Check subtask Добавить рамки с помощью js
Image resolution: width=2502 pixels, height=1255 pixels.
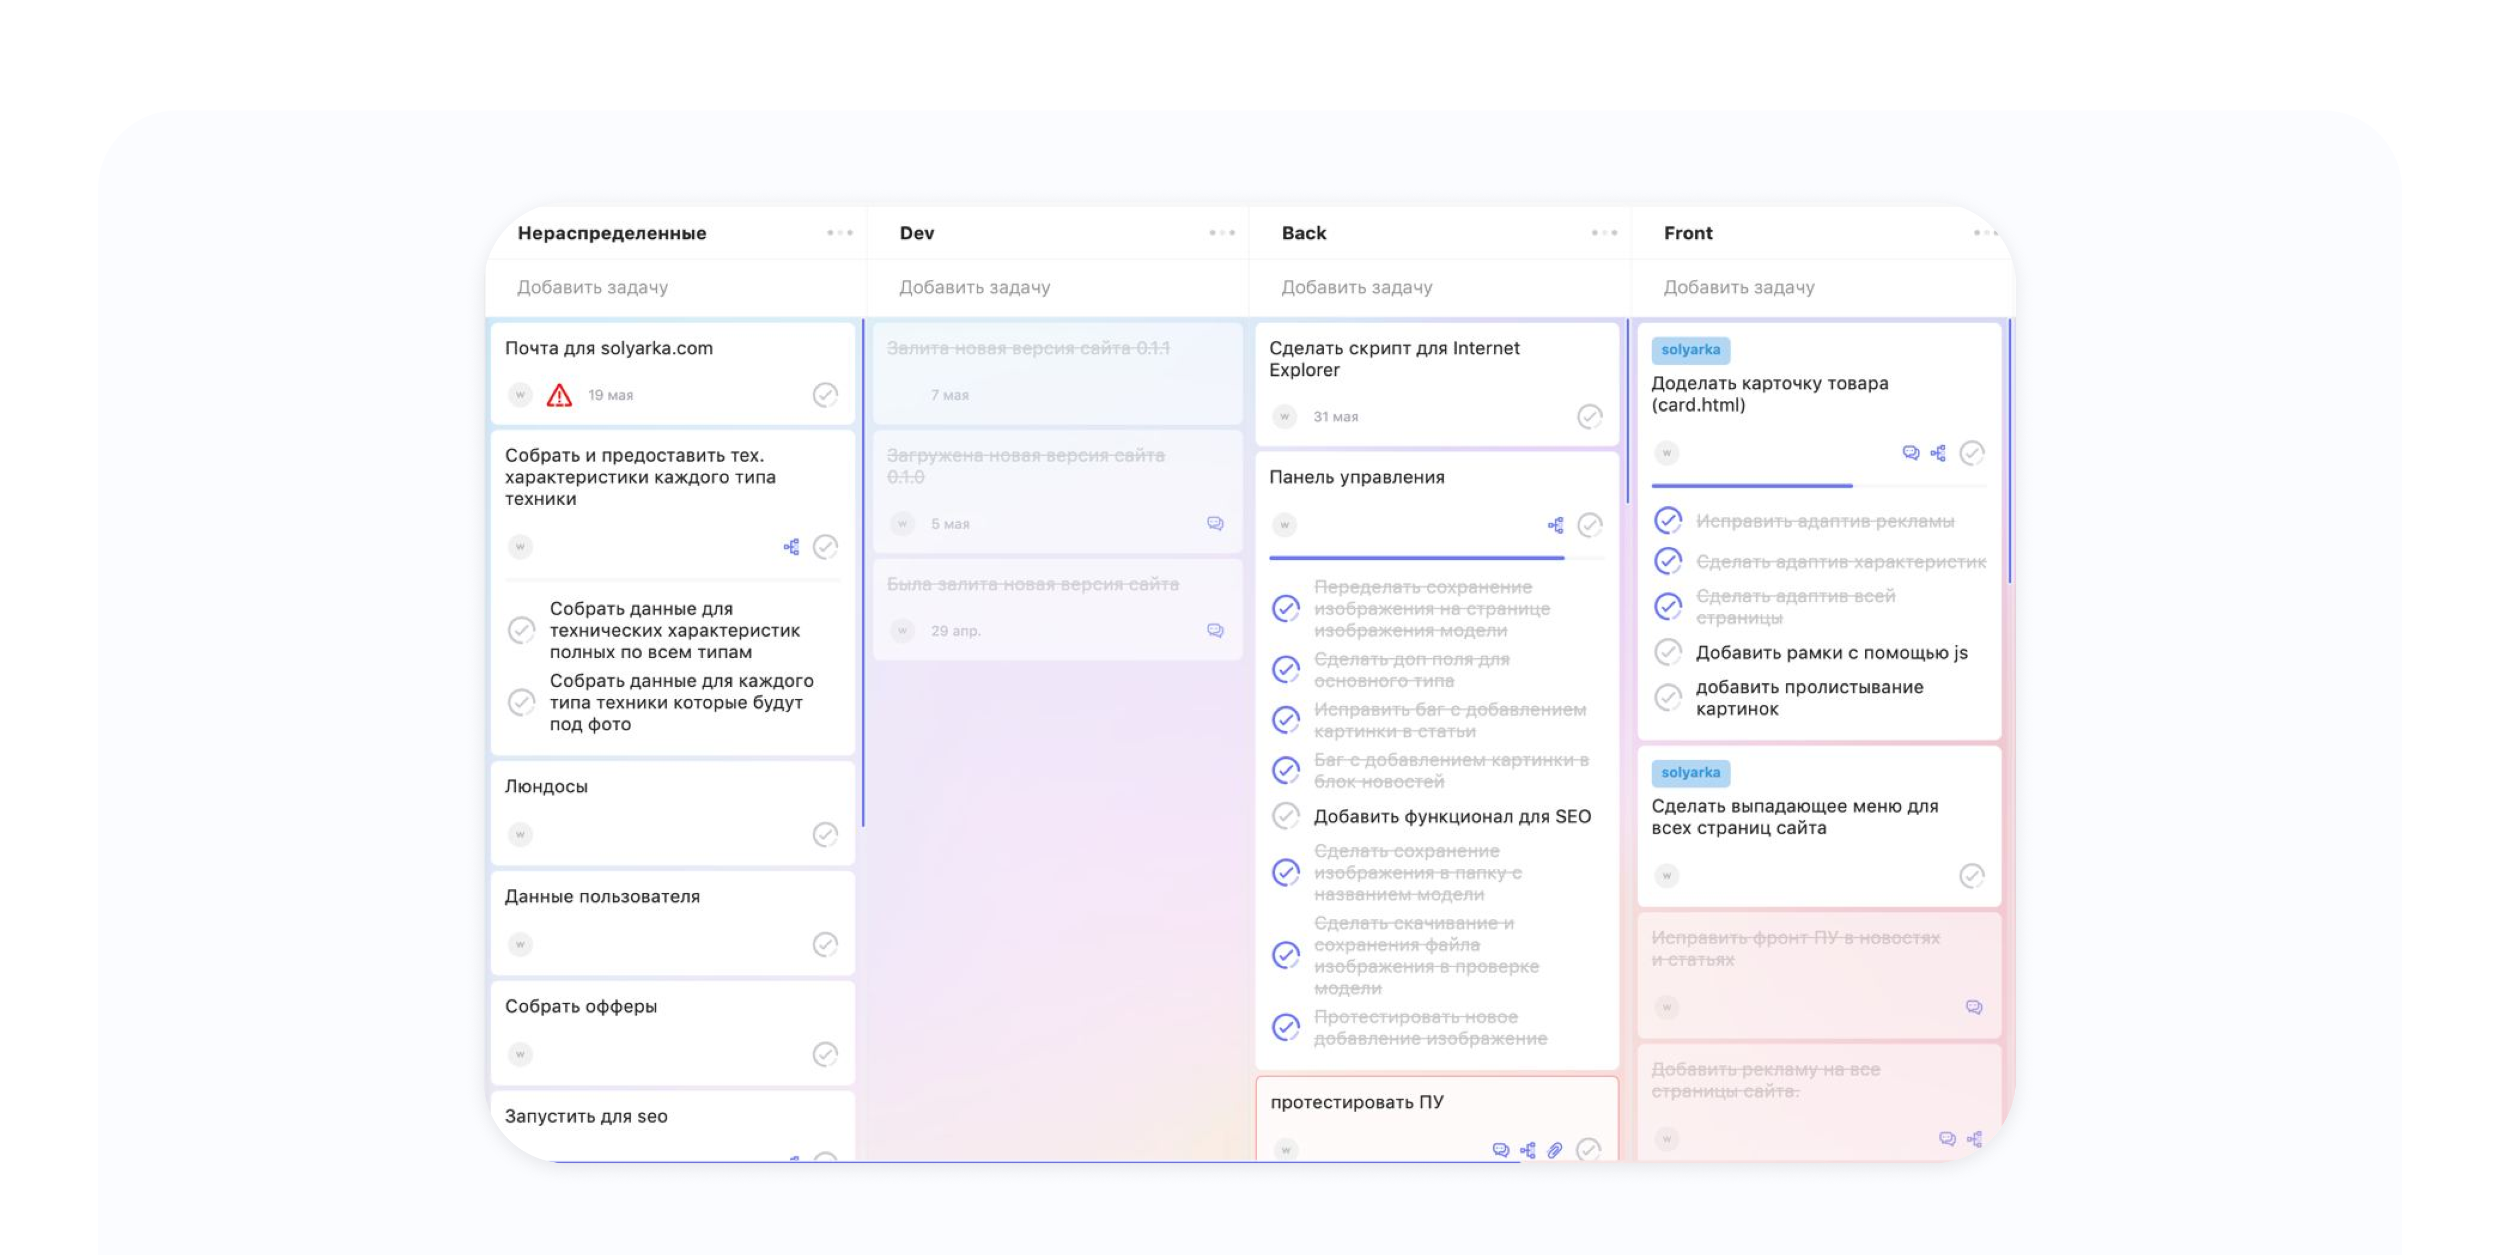1667,652
